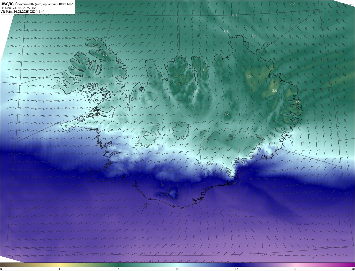Click the colorbar tick label 10
This screenshot has height=271, width=355.
point(177,269)
